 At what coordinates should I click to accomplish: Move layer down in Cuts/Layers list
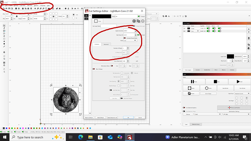248,32
